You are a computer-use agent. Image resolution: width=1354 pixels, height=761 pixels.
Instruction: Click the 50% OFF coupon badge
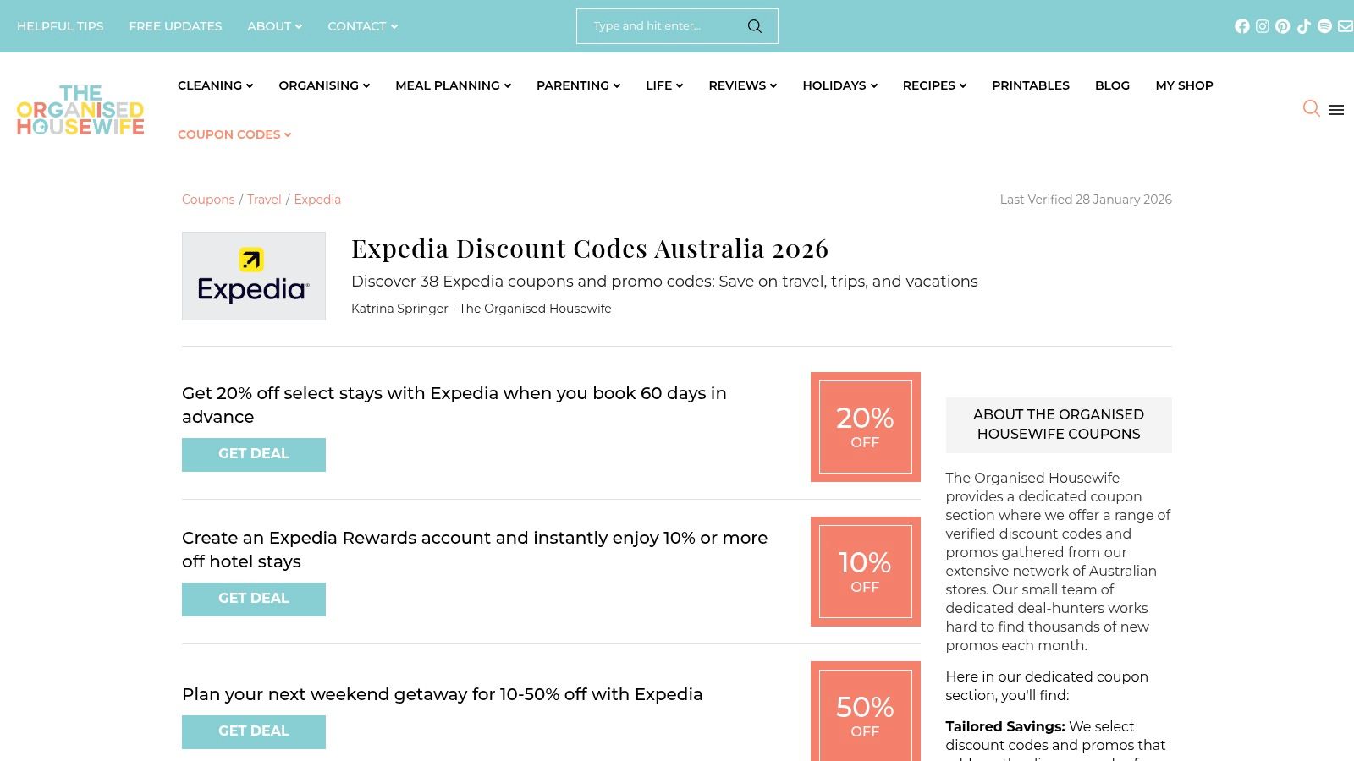(864, 711)
